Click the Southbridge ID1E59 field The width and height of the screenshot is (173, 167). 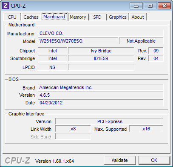[101, 58]
